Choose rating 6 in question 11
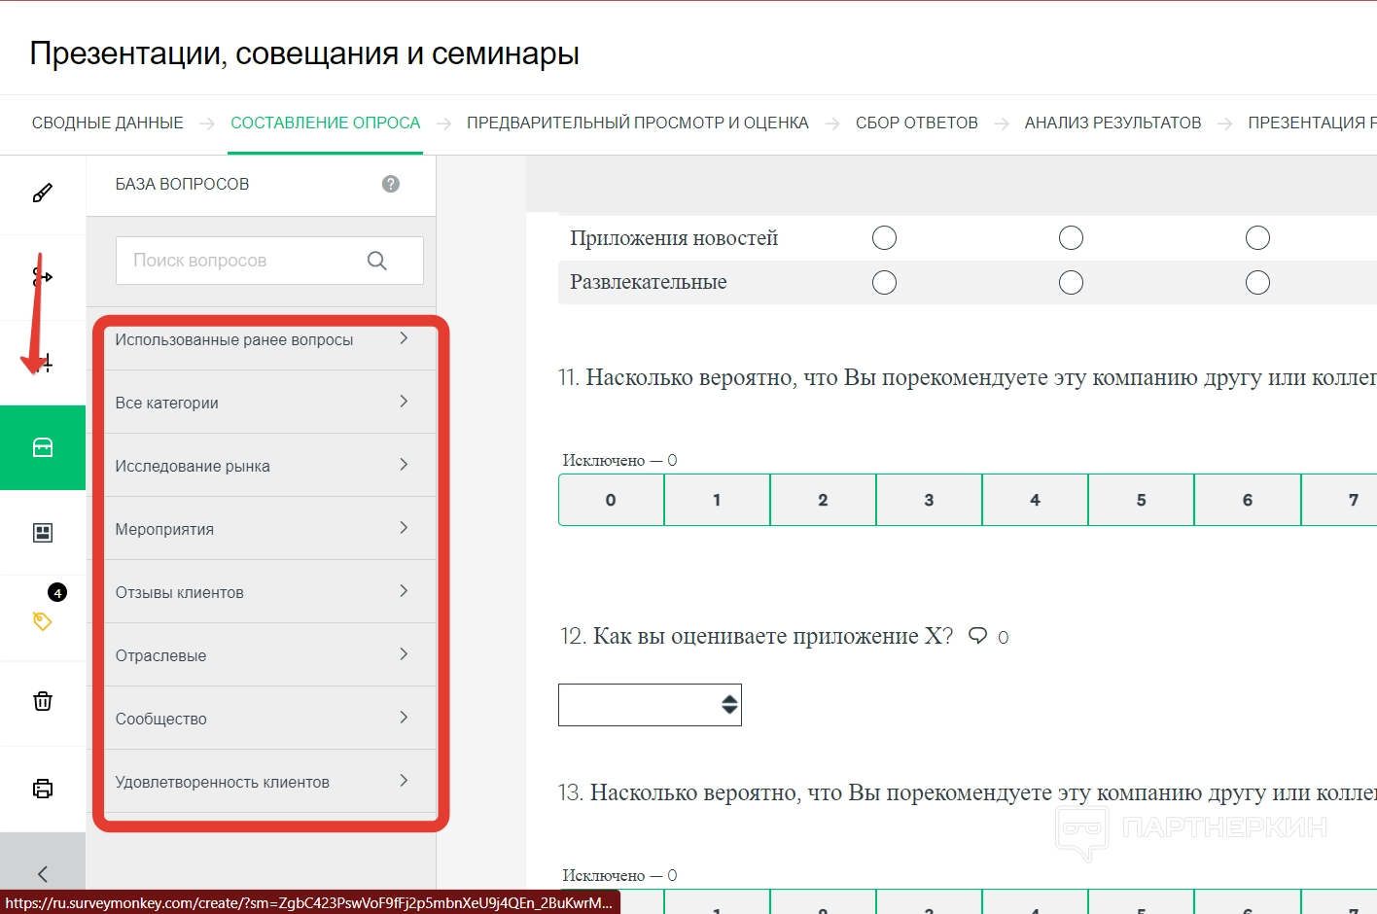The height and width of the screenshot is (914, 1377). click(1247, 500)
